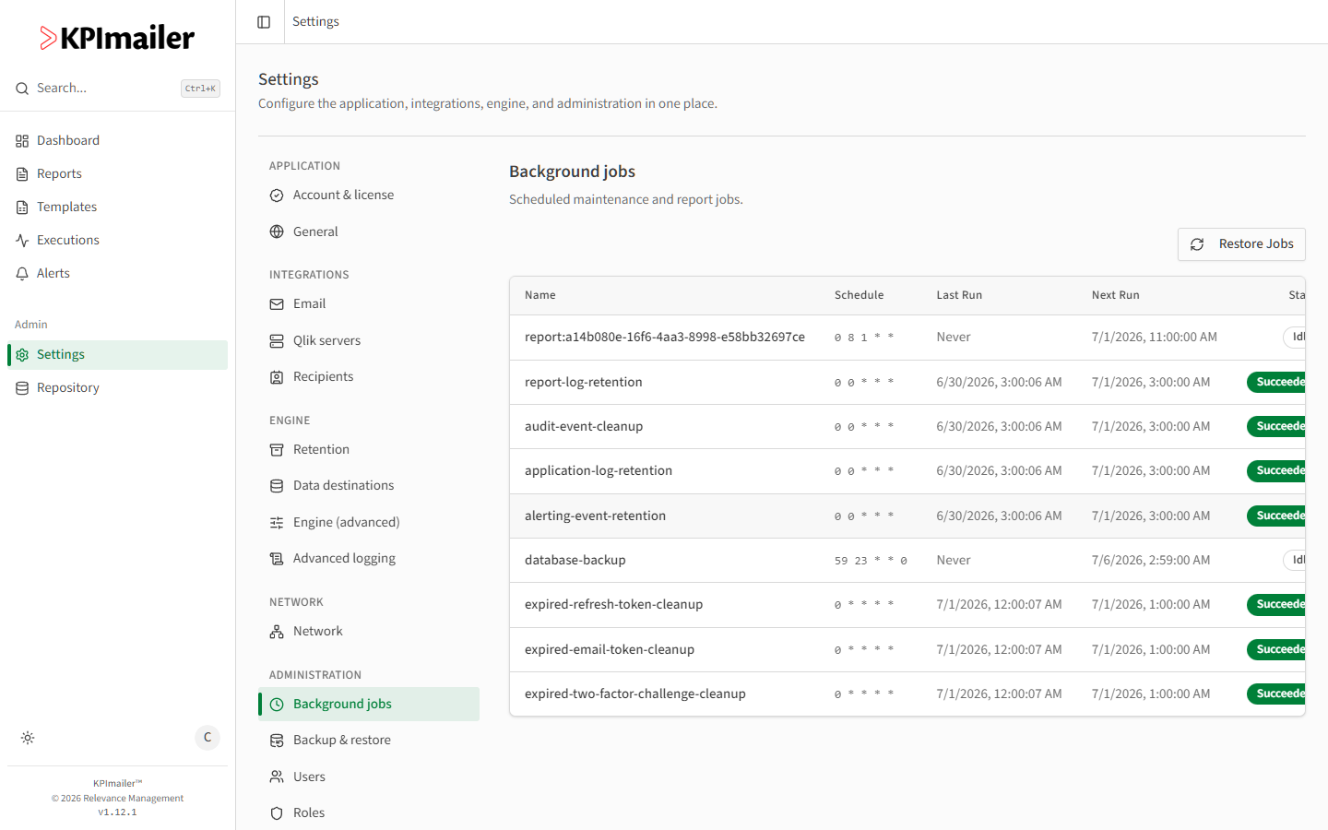Open Email integration settings
Viewport: 1328px width, 830px height.
pyautogui.click(x=369, y=304)
